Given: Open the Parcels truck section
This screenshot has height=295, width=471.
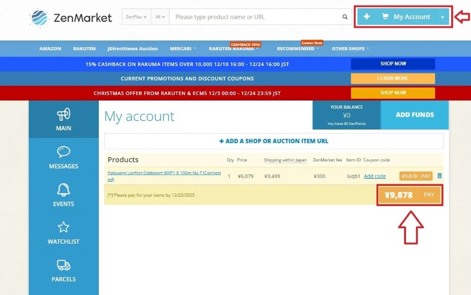Looking at the screenshot, I should pyautogui.click(x=64, y=271).
